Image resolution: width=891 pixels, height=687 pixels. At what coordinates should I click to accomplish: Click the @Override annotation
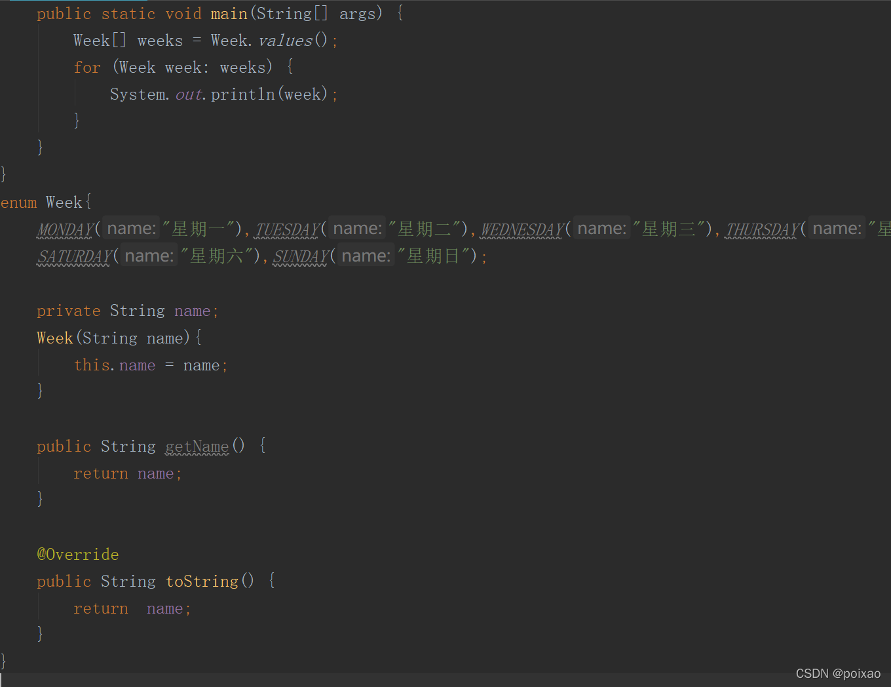[x=78, y=555]
